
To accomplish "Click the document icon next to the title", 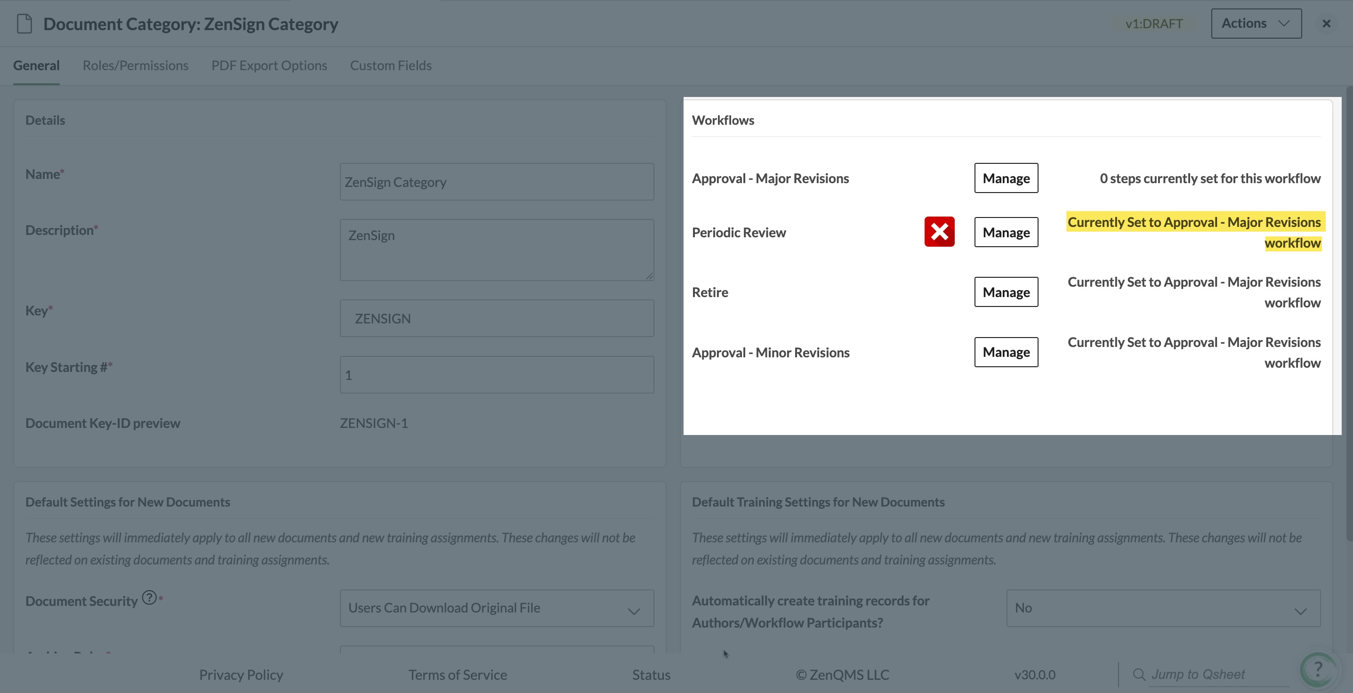I will click(24, 24).
